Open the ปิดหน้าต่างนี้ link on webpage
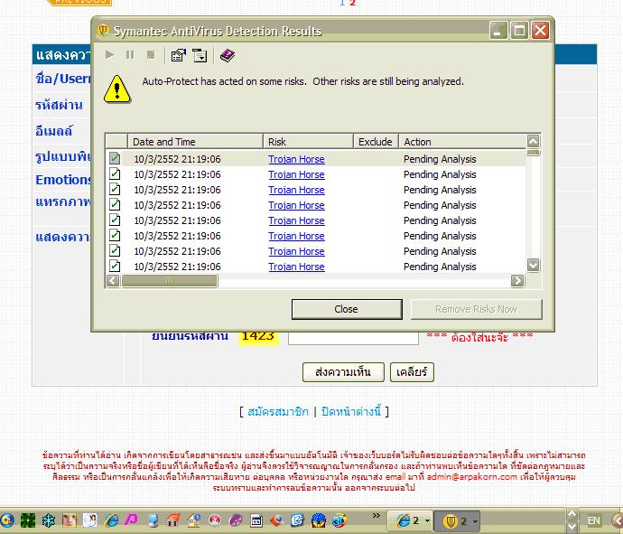This screenshot has width=623, height=534. click(351, 411)
